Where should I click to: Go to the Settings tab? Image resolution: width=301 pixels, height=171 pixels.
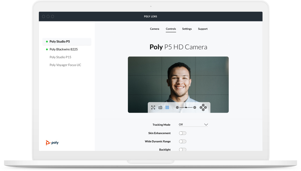[187, 29]
